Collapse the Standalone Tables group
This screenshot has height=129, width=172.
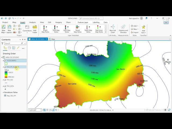click(3, 92)
